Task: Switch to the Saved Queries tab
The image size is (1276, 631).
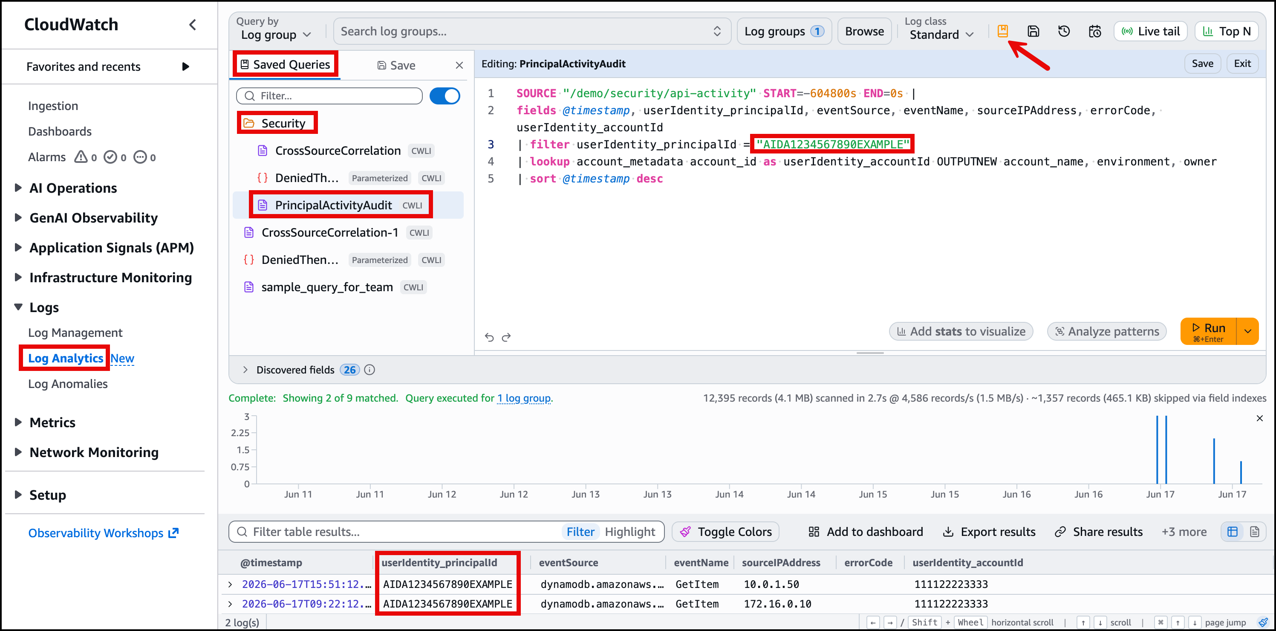Action: (285, 64)
